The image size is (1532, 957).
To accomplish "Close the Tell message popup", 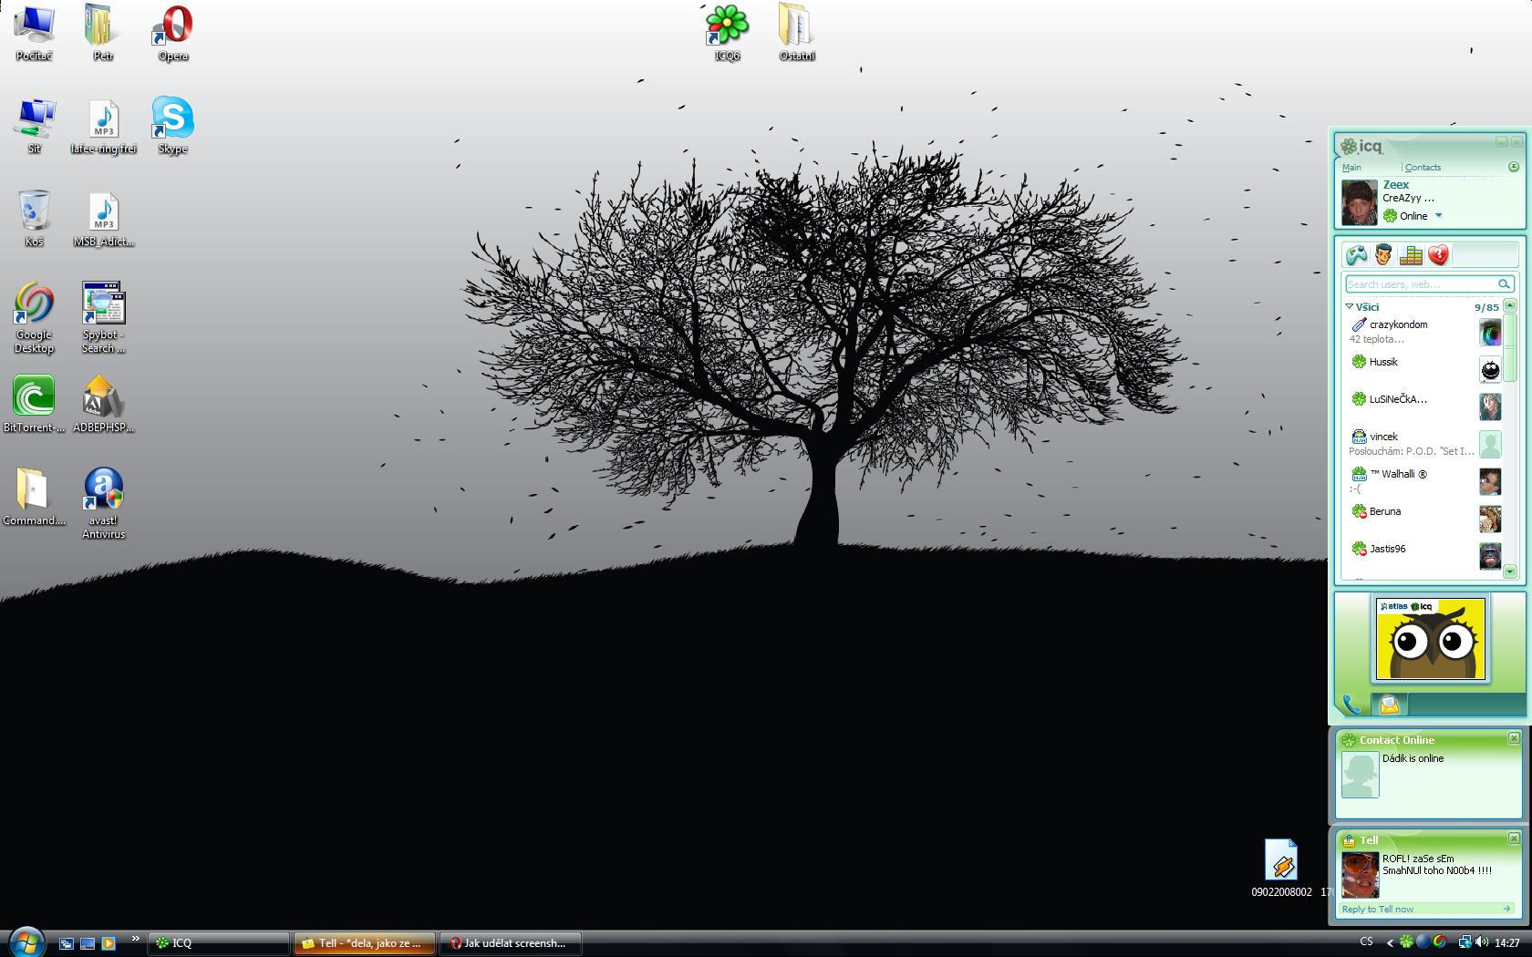I will [x=1514, y=839].
